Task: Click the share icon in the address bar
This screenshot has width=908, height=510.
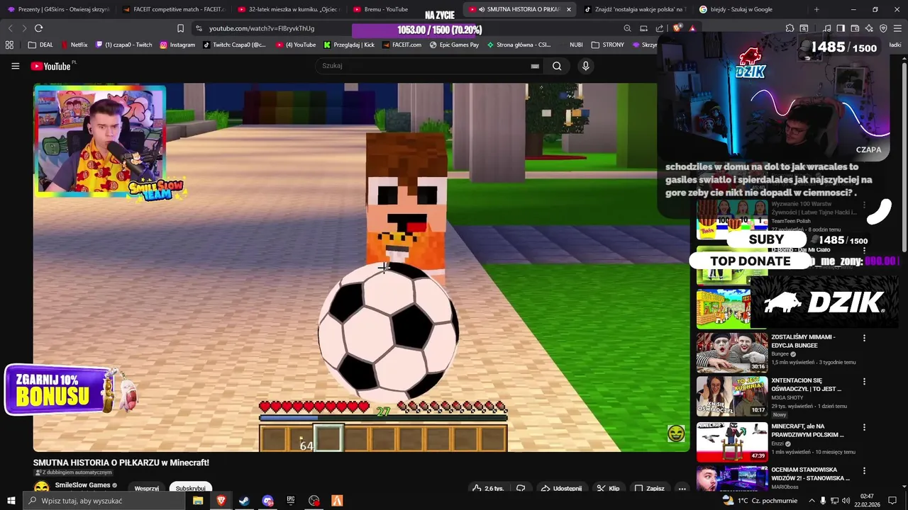Action: click(x=660, y=28)
